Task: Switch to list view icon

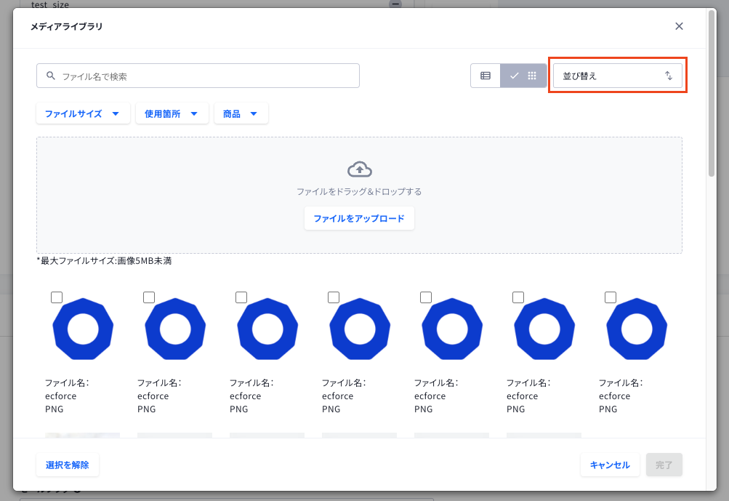Action: [x=486, y=76]
